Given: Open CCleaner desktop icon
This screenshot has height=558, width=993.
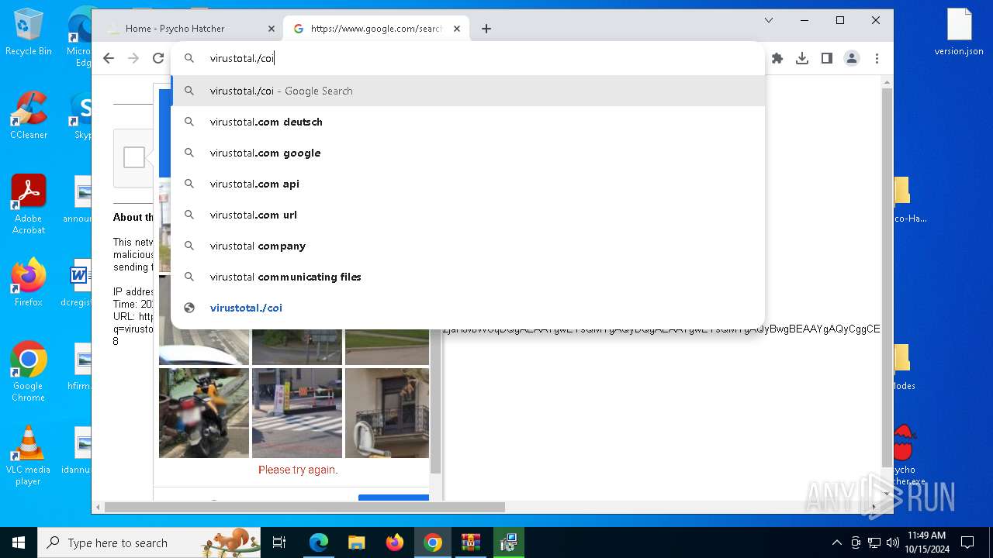Looking at the screenshot, I should (29, 115).
